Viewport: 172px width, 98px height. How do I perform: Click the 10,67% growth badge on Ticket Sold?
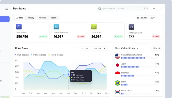coord(118,36)
